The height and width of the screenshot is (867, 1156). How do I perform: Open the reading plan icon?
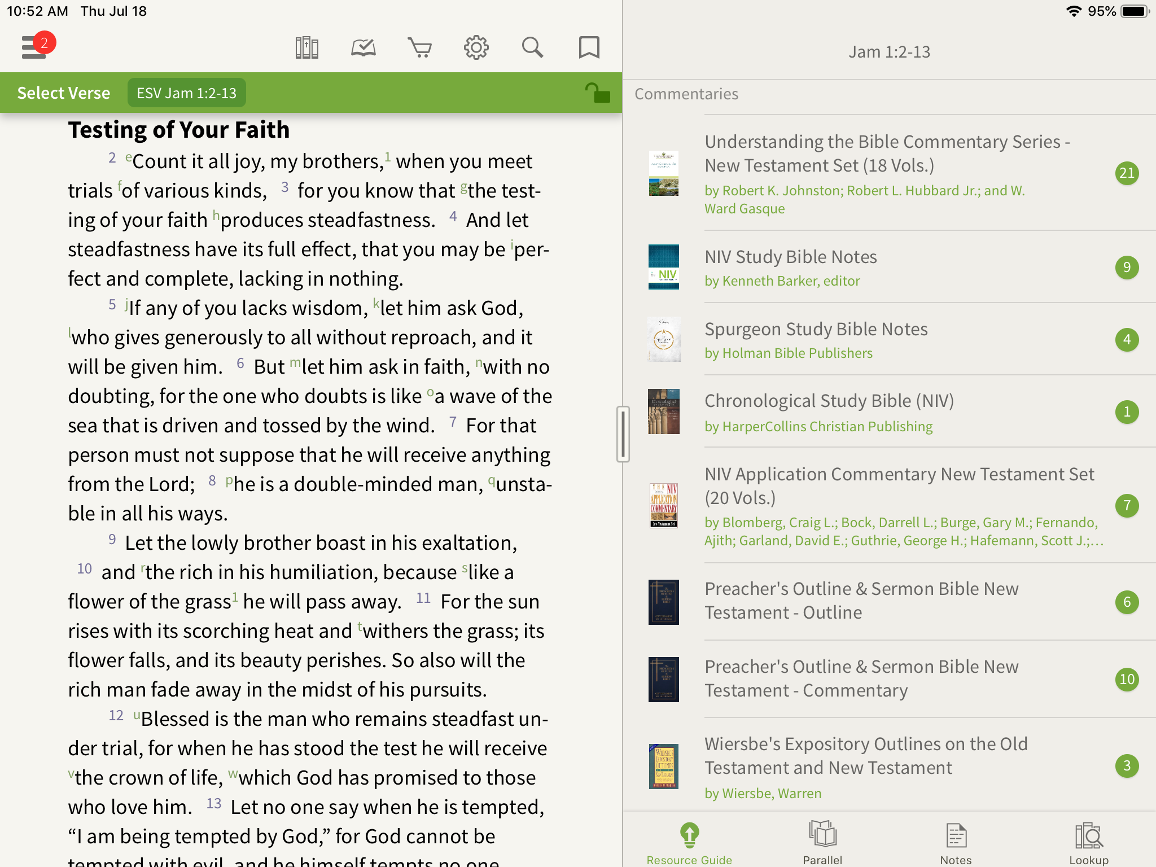364,48
